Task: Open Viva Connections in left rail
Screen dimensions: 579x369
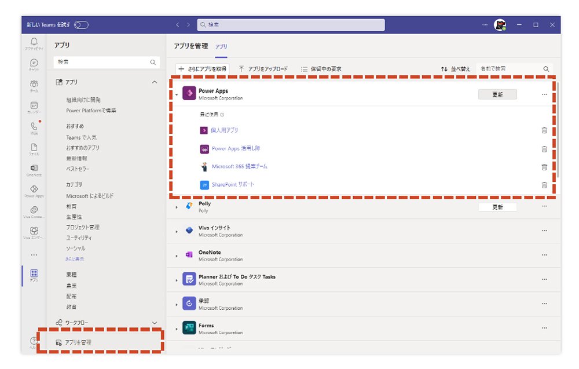Action: (x=34, y=212)
